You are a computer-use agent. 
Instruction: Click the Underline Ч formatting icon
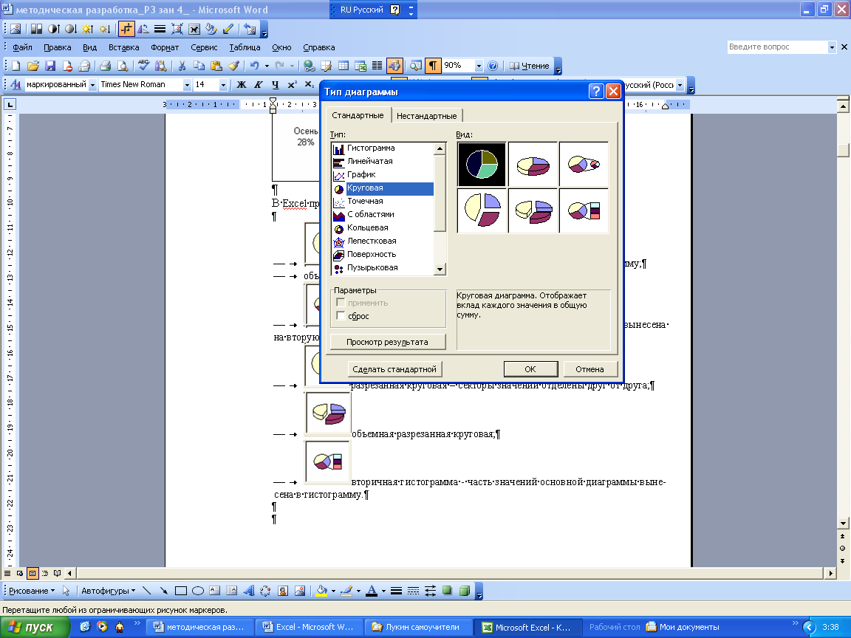pyautogui.click(x=275, y=85)
